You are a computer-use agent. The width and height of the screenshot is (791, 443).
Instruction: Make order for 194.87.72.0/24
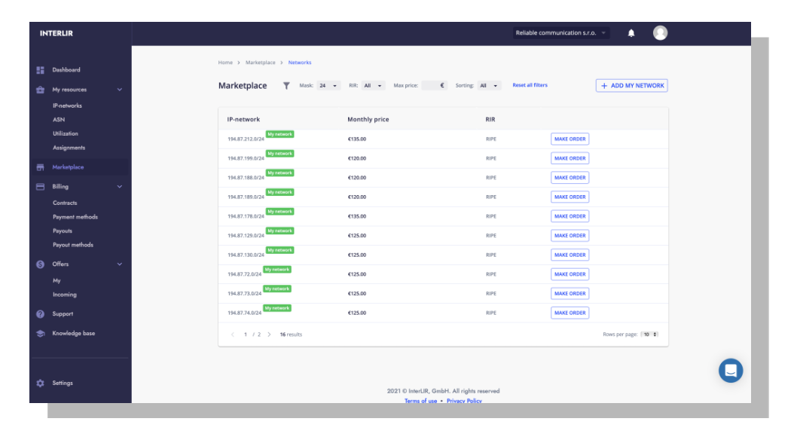(x=570, y=274)
